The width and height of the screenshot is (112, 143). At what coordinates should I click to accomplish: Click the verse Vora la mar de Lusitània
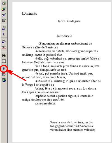tap(71, 122)
